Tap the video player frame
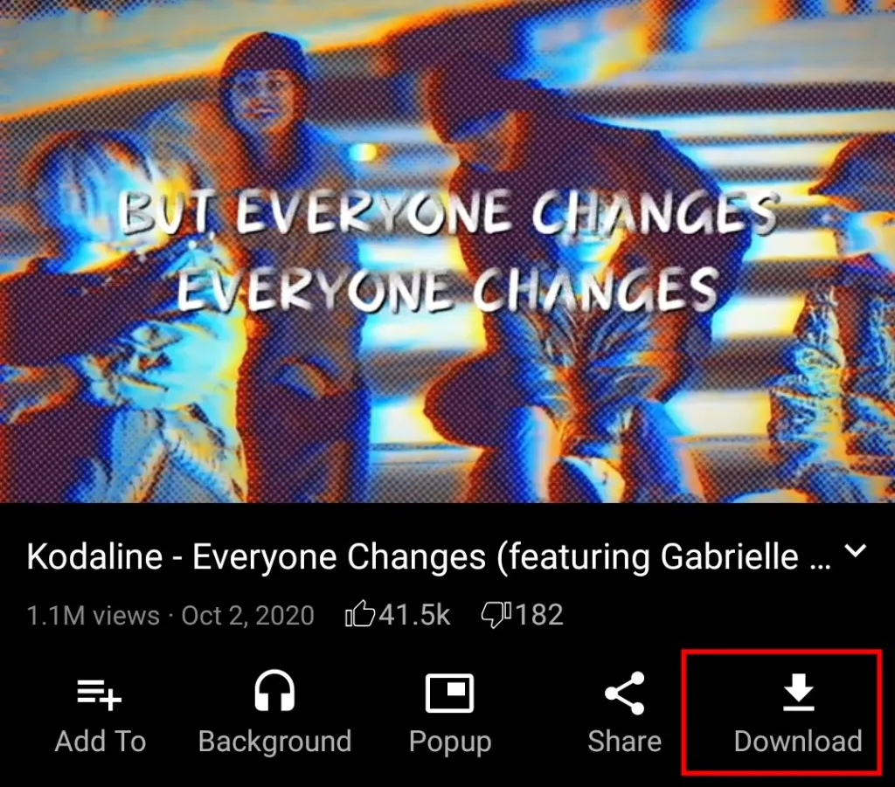This screenshot has width=895, height=787. (447, 251)
